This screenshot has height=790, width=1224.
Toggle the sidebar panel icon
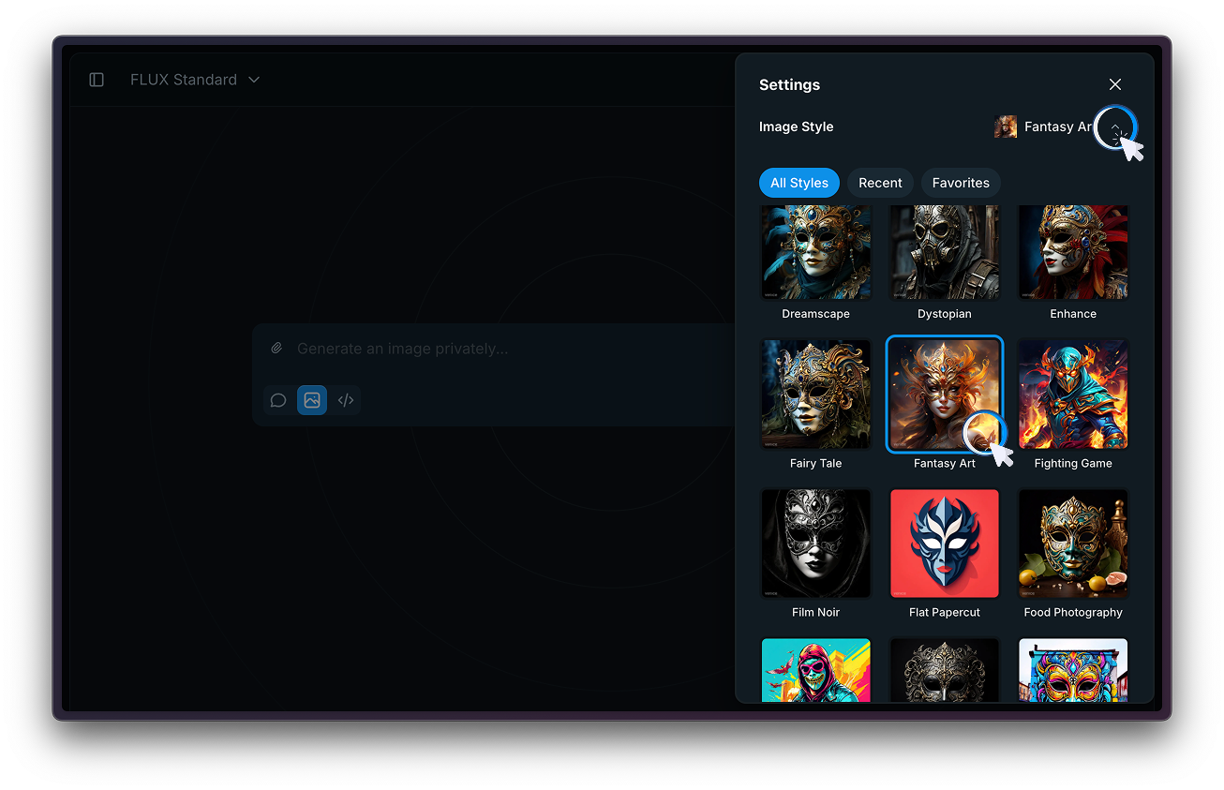pyautogui.click(x=97, y=80)
